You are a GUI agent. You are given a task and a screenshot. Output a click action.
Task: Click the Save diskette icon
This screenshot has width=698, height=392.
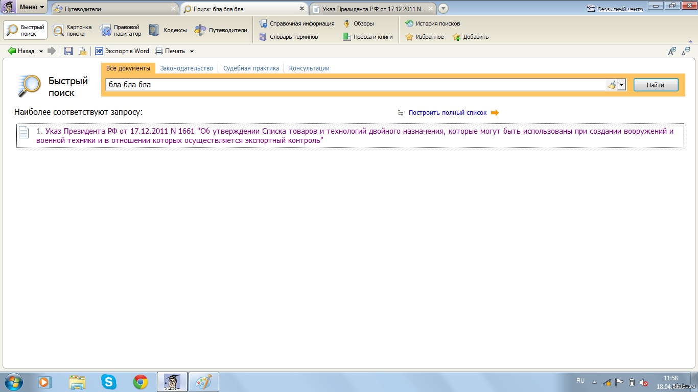68,51
